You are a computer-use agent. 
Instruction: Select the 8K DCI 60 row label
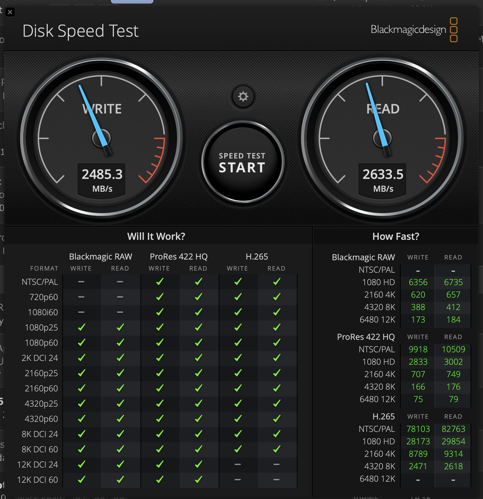pos(40,450)
